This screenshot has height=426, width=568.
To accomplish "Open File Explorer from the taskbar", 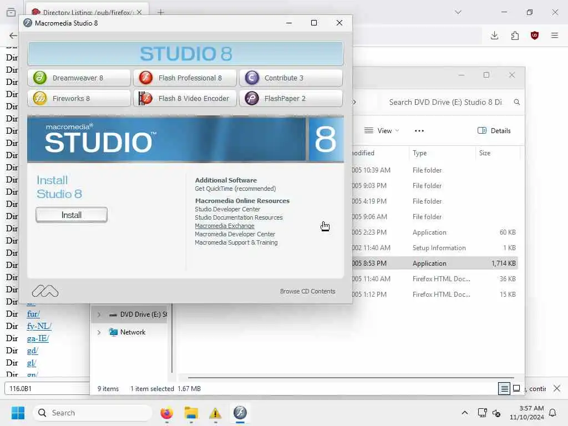I will click(x=191, y=413).
